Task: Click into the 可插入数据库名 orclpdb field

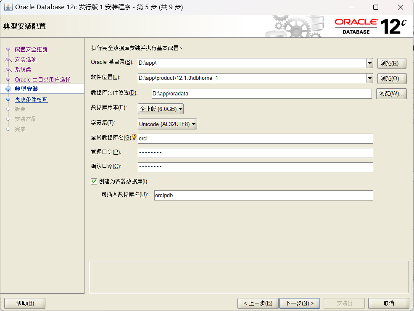Action: (264, 195)
